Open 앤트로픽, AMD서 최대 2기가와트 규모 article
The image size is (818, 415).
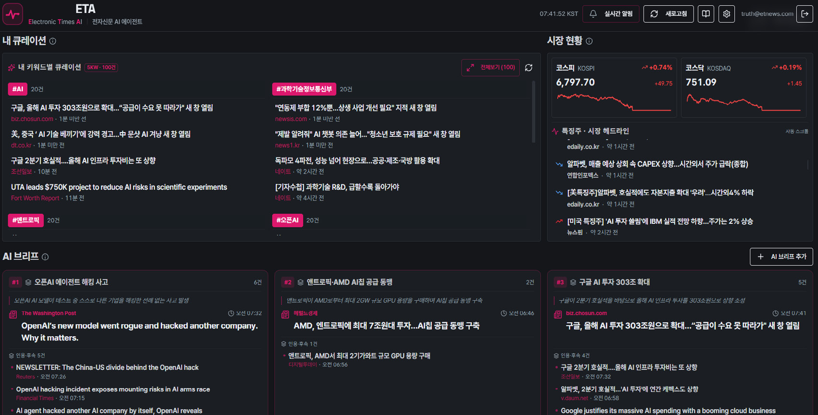click(x=359, y=356)
